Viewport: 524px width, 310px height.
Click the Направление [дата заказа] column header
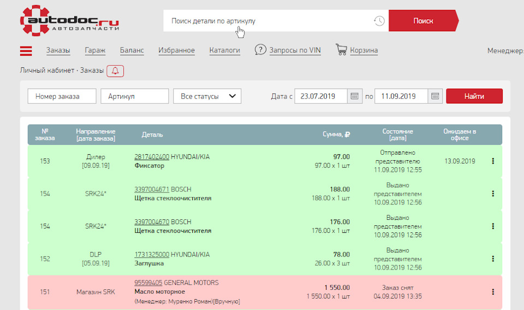pos(96,134)
